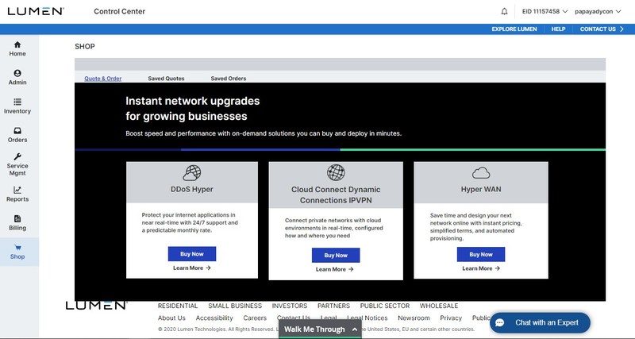
Task: Buy Now for Cloud Connect Dynamic Connections
Action: coord(336,255)
